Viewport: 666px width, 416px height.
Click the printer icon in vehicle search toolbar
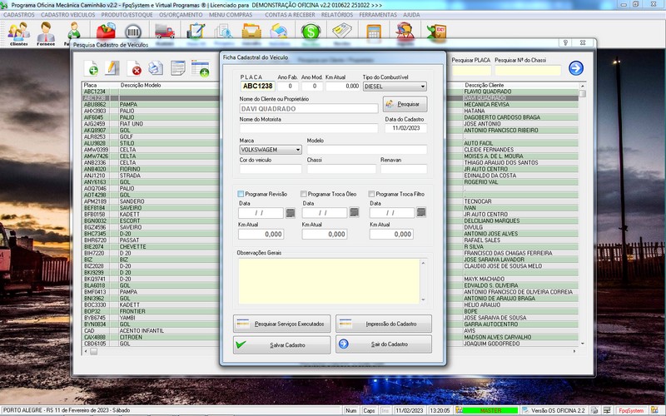(156, 68)
